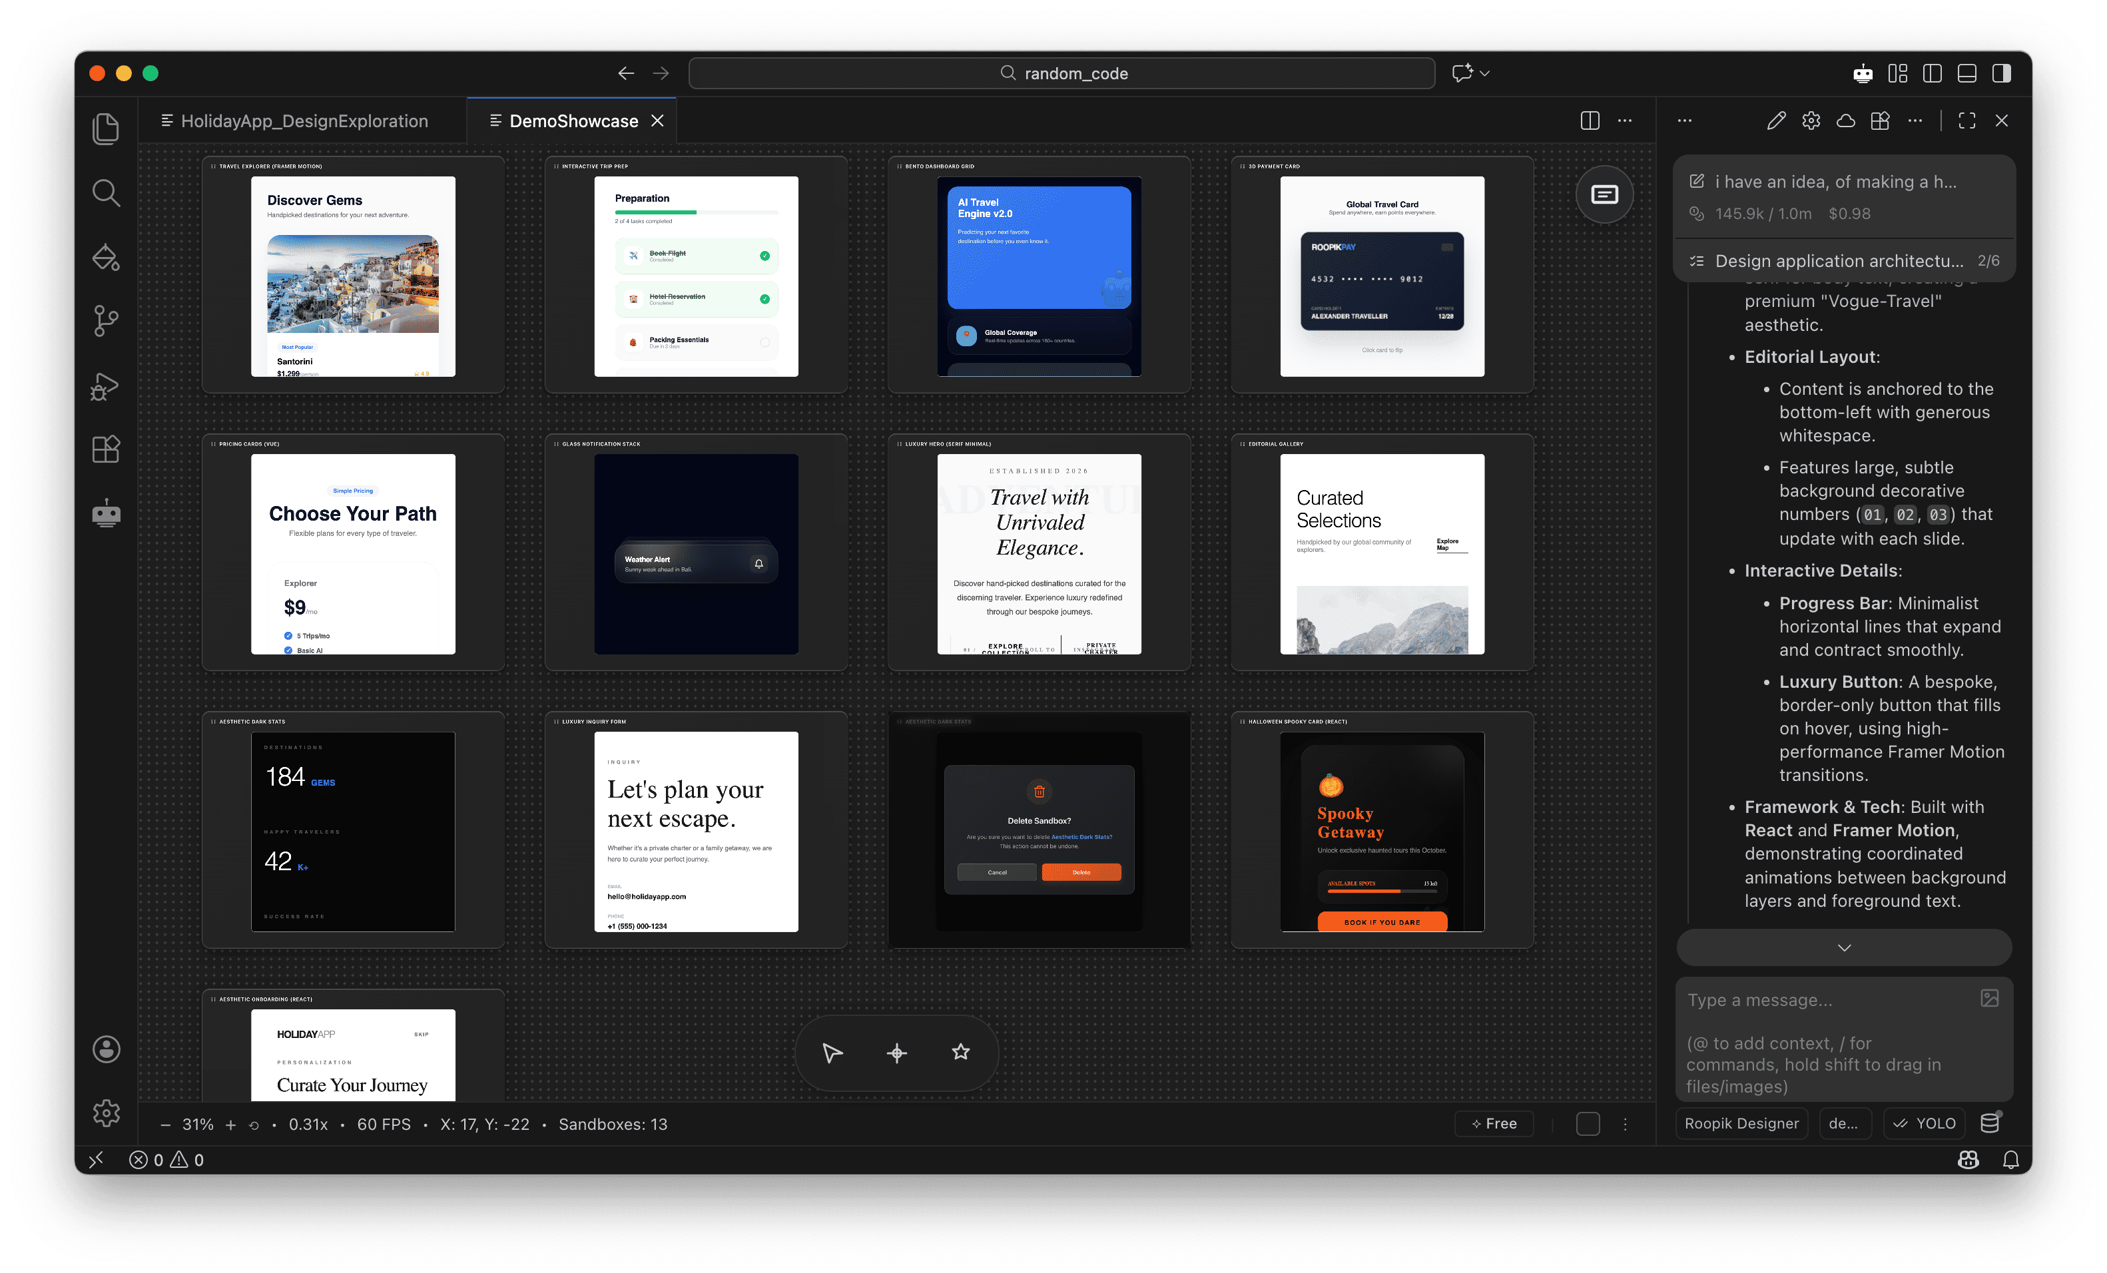The height and width of the screenshot is (1273, 2107).
Task: Click the Free plan button in the status bar
Action: [x=1494, y=1123]
